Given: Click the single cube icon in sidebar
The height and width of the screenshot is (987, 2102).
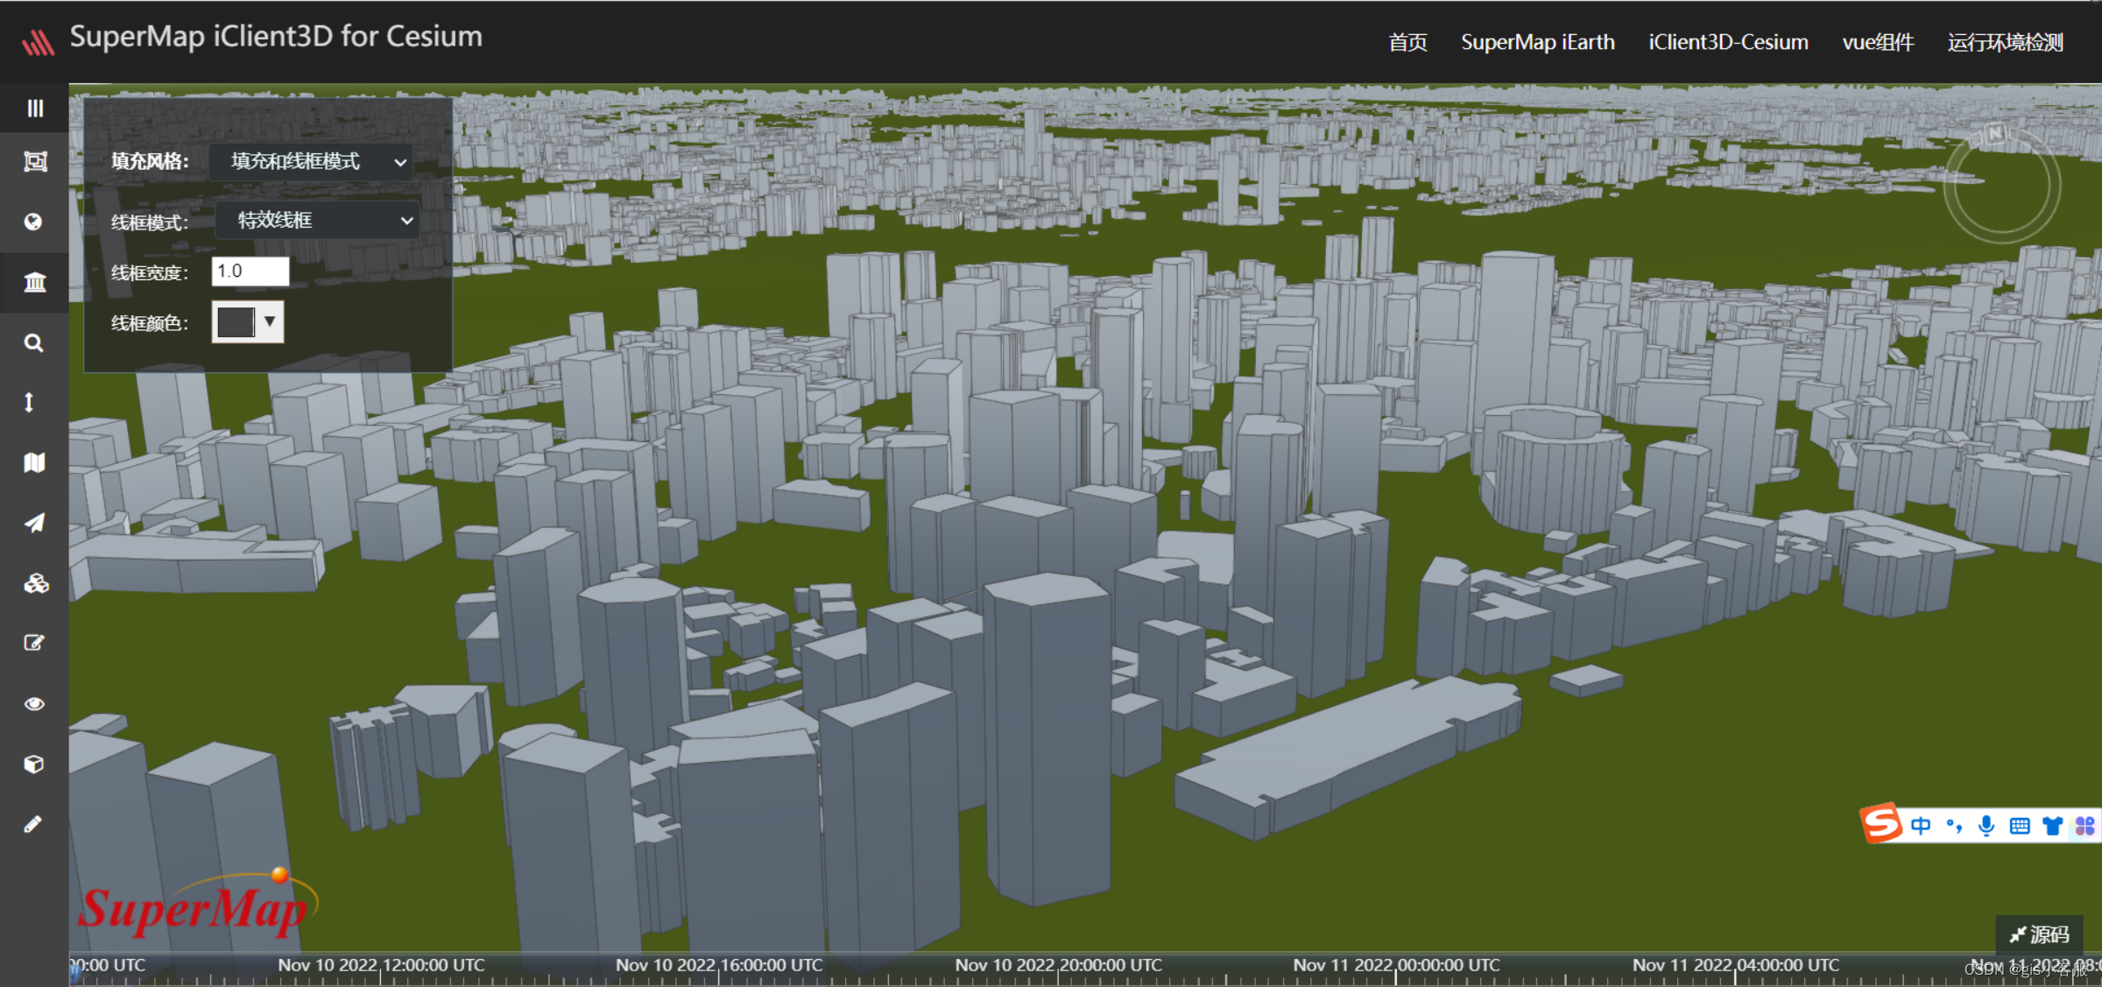Looking at the screenshot, I should [x=33, y=765].
